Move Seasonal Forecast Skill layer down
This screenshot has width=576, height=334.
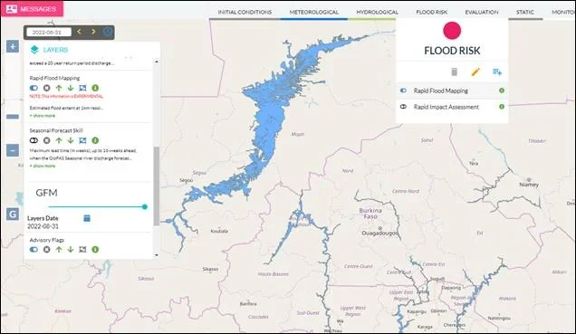(71, 140)
